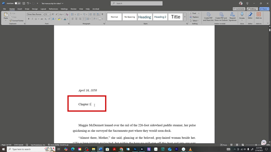
Task: Click Request Signatures icon
Action: (232, 17)
